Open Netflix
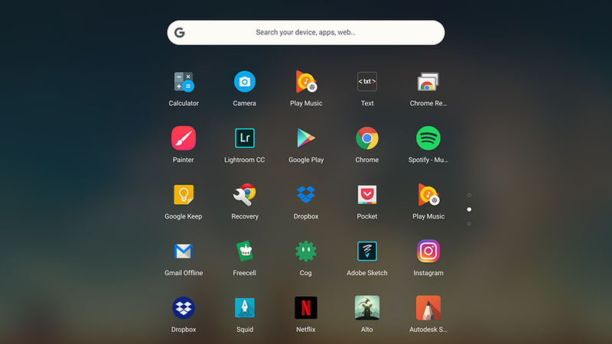The image size is (612, 344). pyautogui.click(x=306, y=308)
